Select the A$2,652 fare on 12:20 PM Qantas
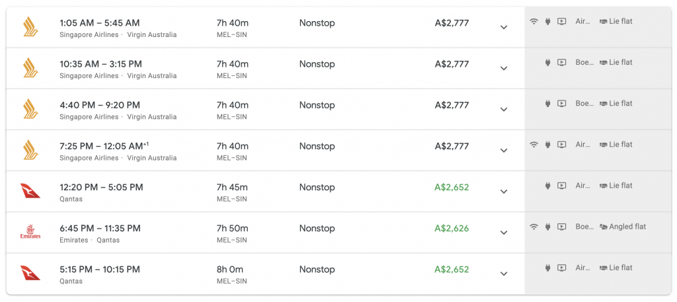677x302 pixels. point(452,187)
